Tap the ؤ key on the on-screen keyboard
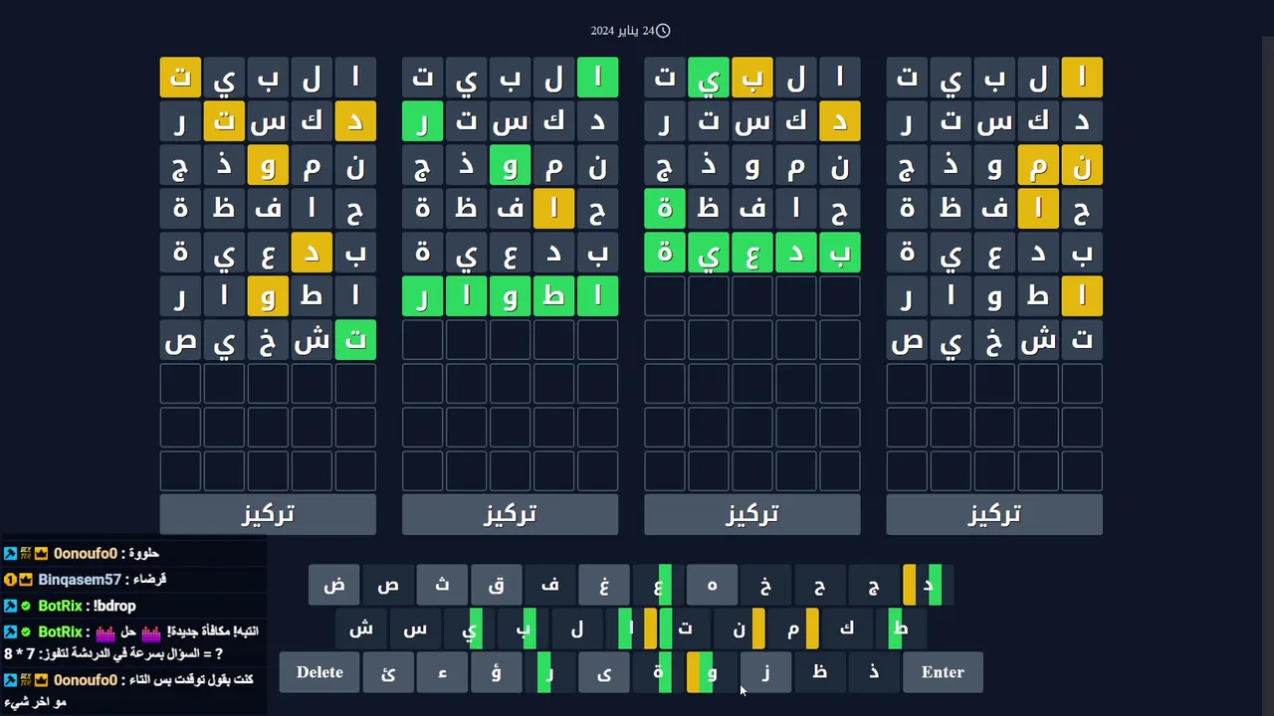Viewport: 1274px width, 716px height. (x=496, y=672)
